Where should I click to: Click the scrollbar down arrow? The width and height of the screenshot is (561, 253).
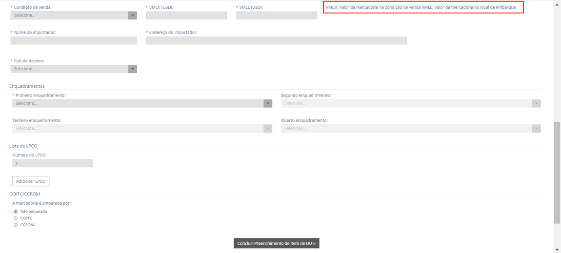coord(557,249)
